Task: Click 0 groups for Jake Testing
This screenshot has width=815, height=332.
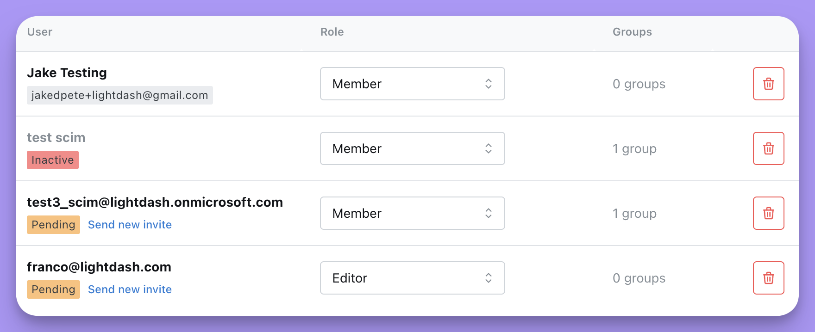Action: (639, 84)
